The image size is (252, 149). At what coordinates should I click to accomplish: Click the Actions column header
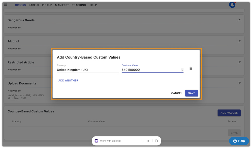tap(232, 121)
